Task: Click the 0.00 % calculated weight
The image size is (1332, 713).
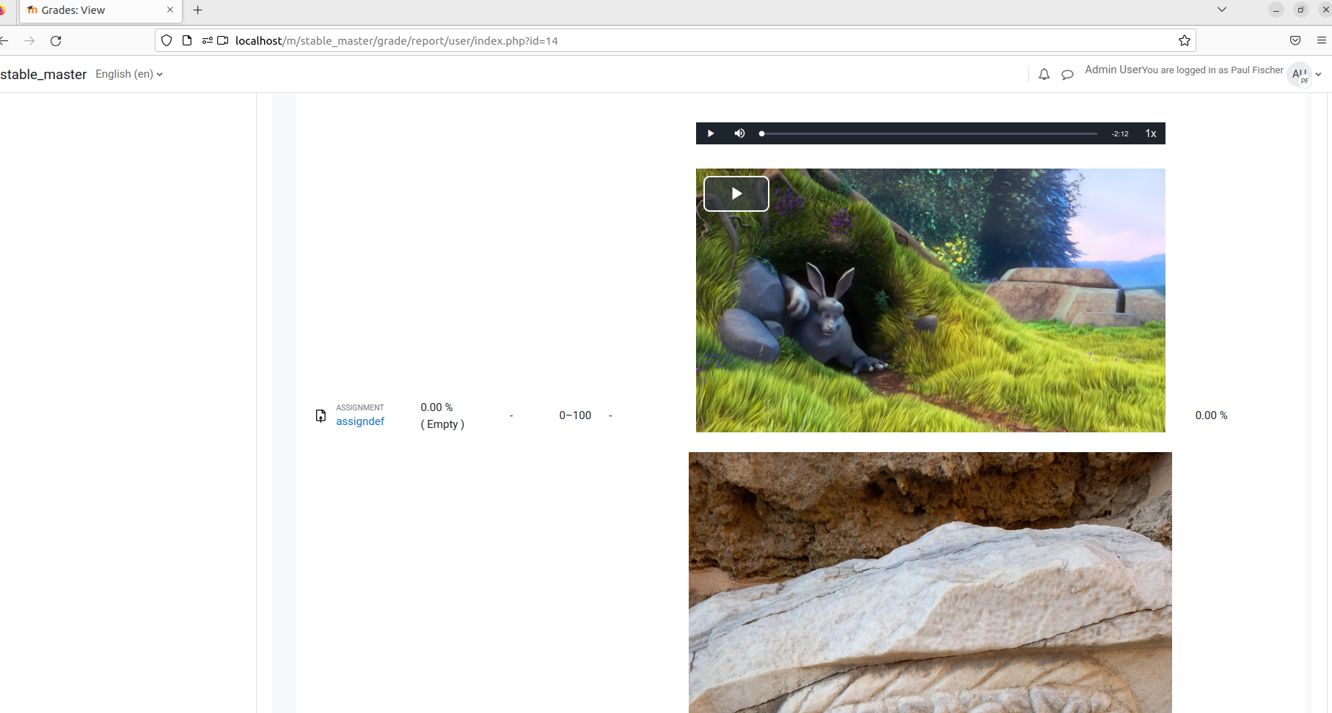Action: [x=436, y=407]
